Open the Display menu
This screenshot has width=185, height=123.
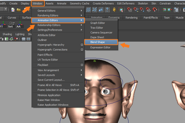25,3
